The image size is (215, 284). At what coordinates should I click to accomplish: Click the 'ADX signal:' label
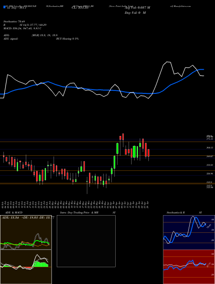click(11, 39)
